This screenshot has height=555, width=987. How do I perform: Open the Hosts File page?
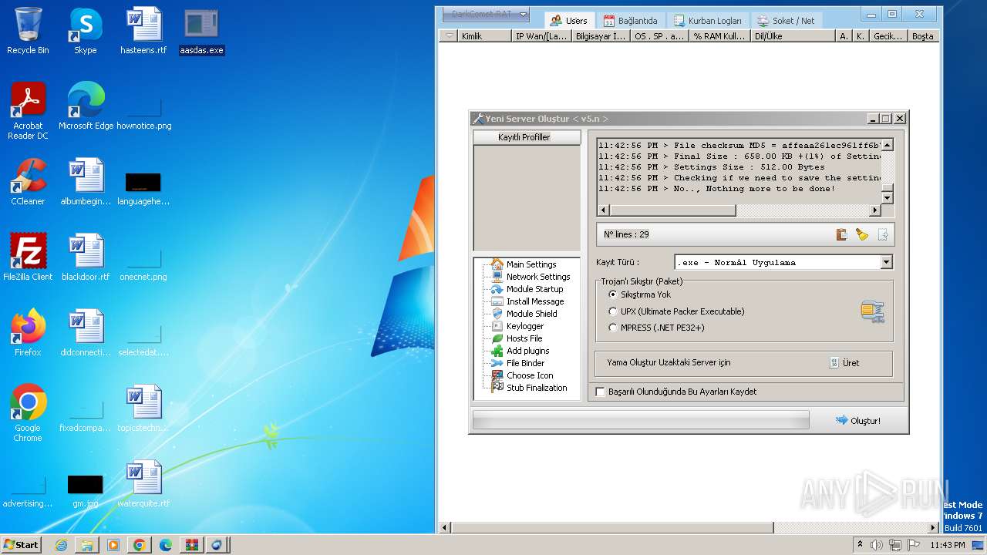tap(524, 338)
